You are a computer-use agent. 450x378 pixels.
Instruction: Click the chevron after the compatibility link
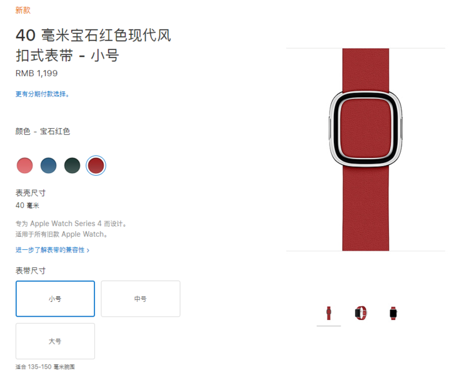point(88,251)
